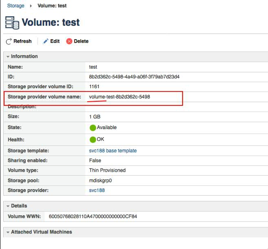The image size is (268, 249).
Task: Click the Volume: test breadcrumb item
Action: (52, 6)
